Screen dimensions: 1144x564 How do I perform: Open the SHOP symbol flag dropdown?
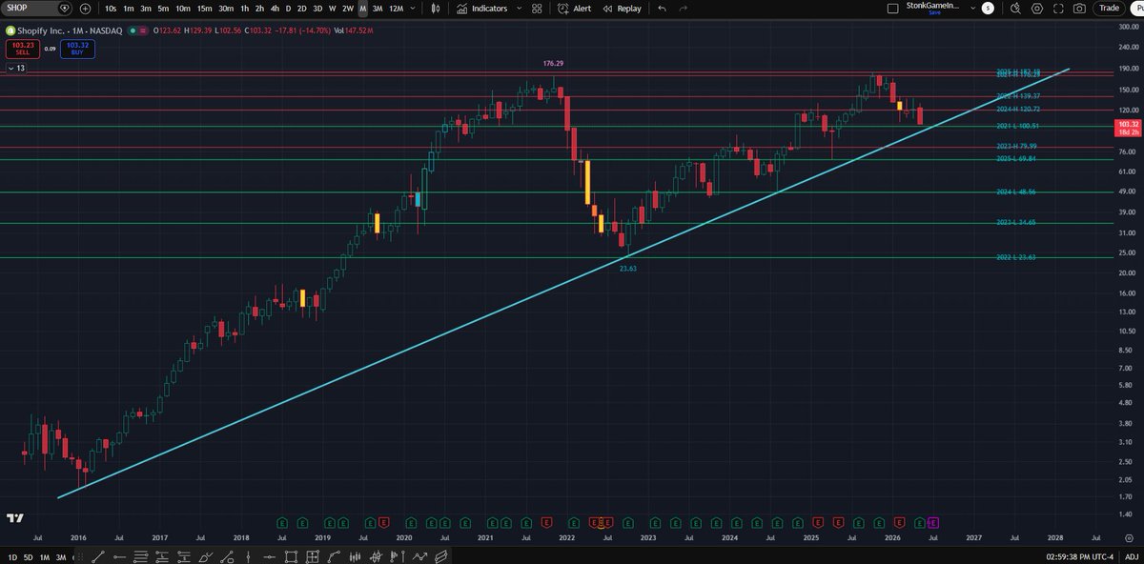[x=64, y=8]
